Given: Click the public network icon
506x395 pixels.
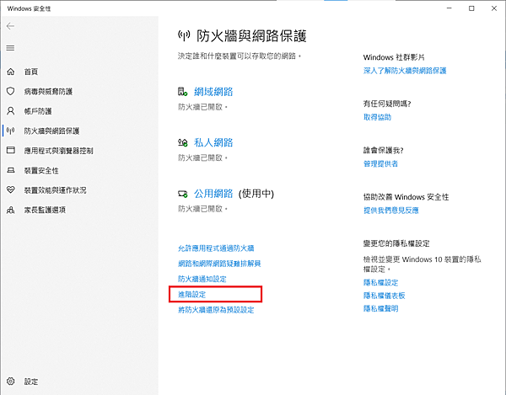Looking at the screenshot, I should point(183,194).
